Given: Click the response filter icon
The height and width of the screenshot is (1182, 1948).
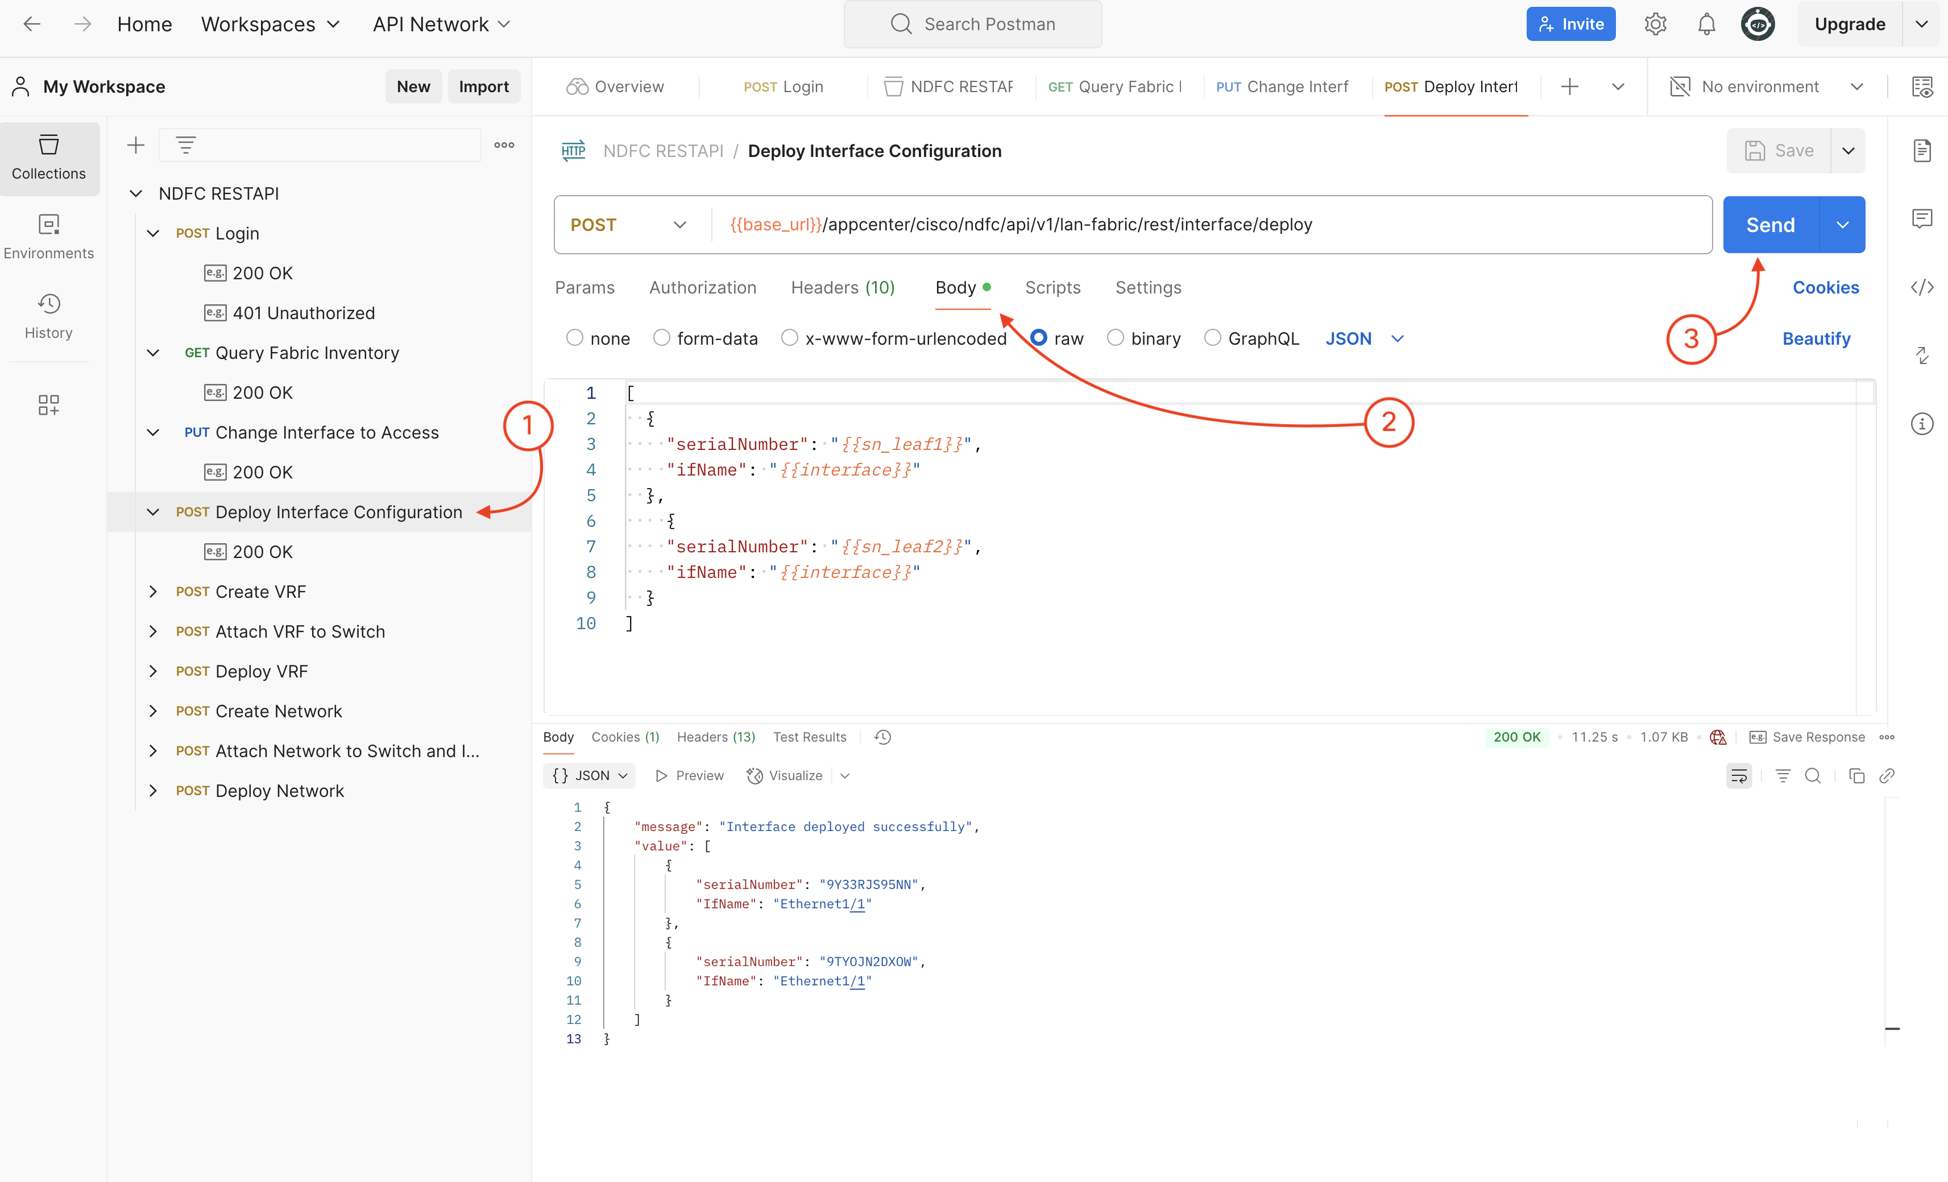Looking at the screenshot, I should click(x=1783, y=776).
